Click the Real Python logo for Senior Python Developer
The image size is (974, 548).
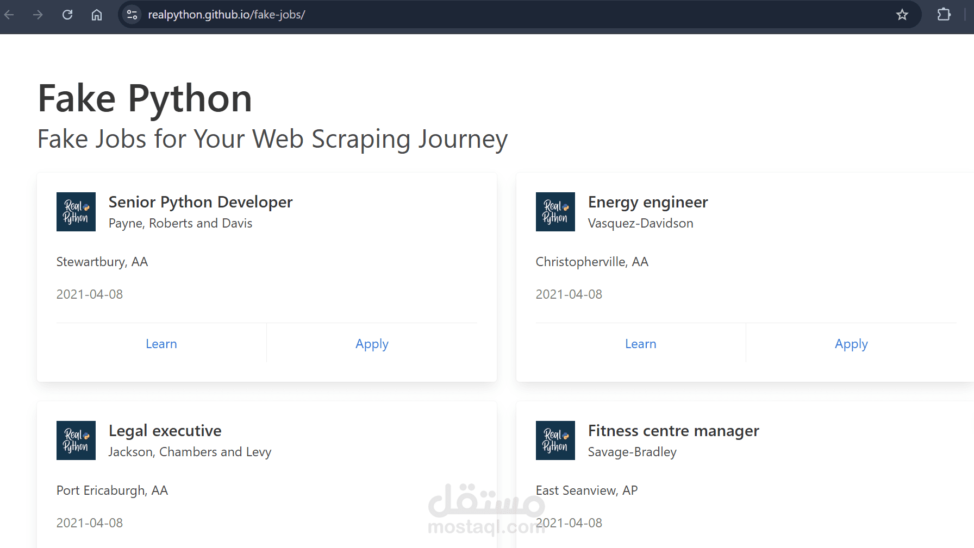[76, 212]
